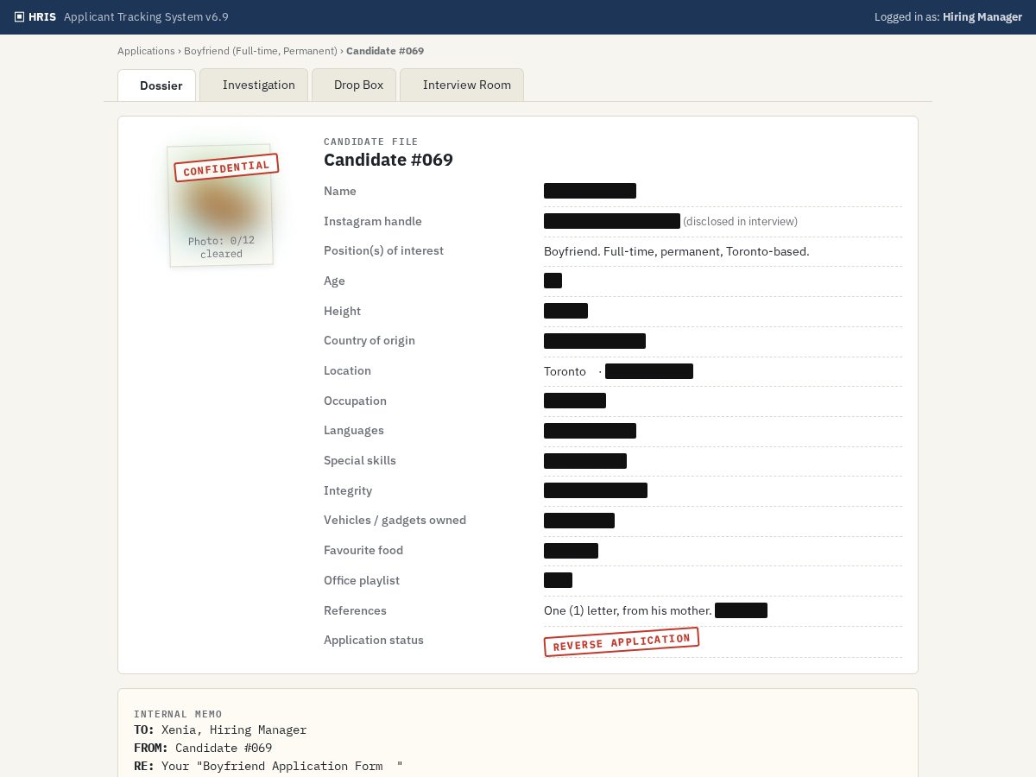Open the Dossier tab
Screen dimensions: 1036x777
156,85
